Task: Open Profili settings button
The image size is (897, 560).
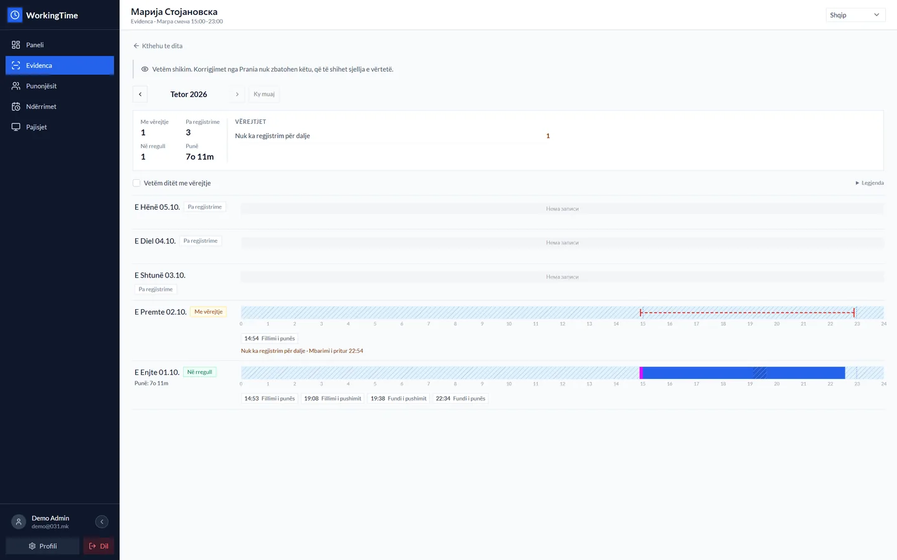Action: pyautogui.click(x=42, y=546)
